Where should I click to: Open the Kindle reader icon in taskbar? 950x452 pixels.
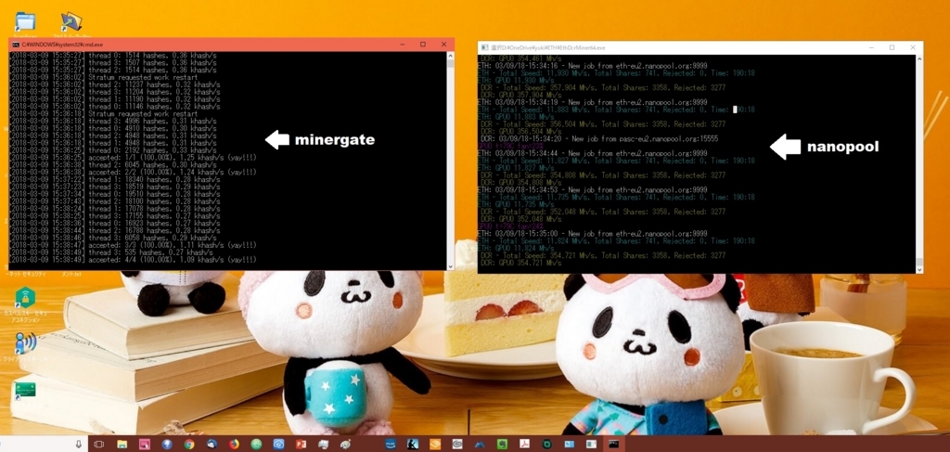point(413,445)
